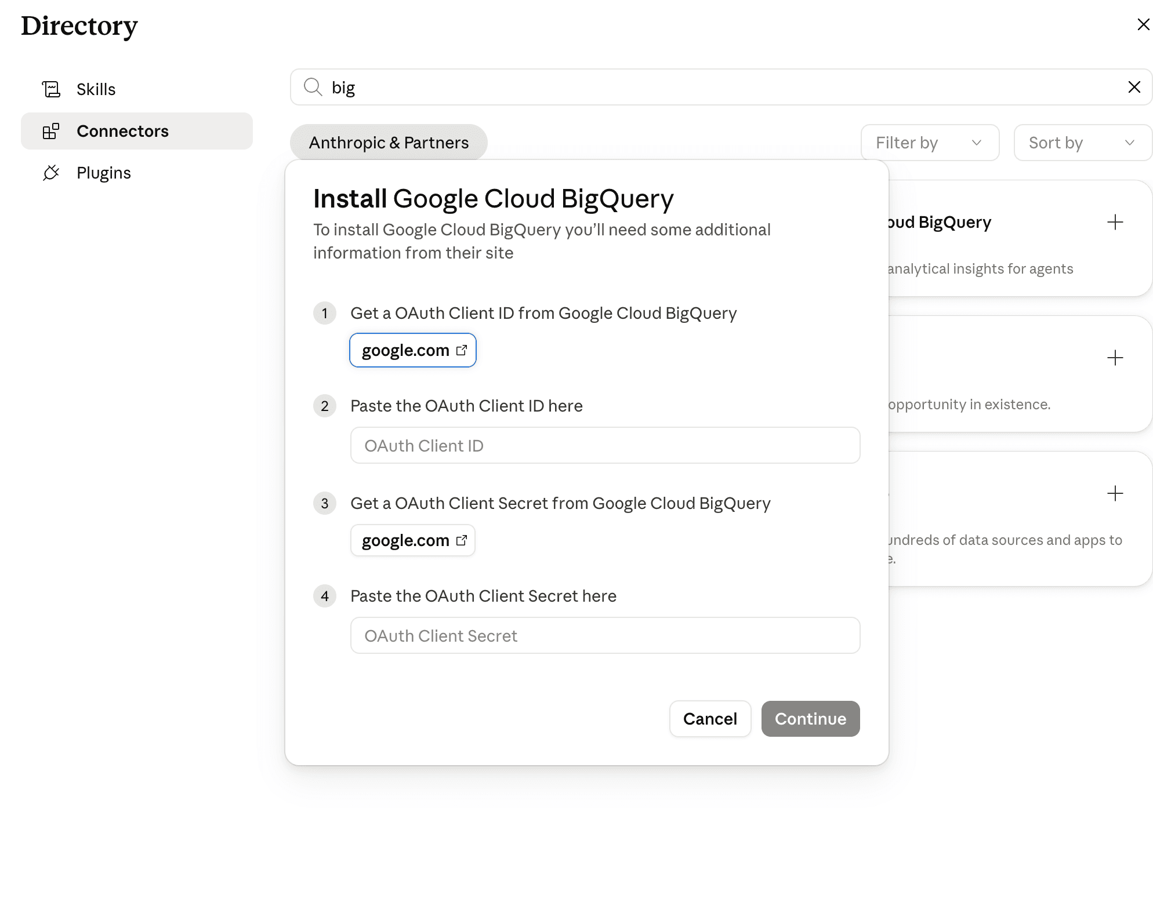
Task: Click the Connectors sidebar icon
Action: pyautogui.click(x=51, y=131)
